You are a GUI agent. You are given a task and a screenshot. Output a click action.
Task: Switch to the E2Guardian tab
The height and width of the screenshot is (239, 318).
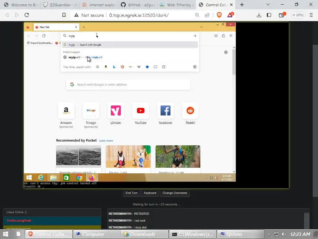pos(60,5)
